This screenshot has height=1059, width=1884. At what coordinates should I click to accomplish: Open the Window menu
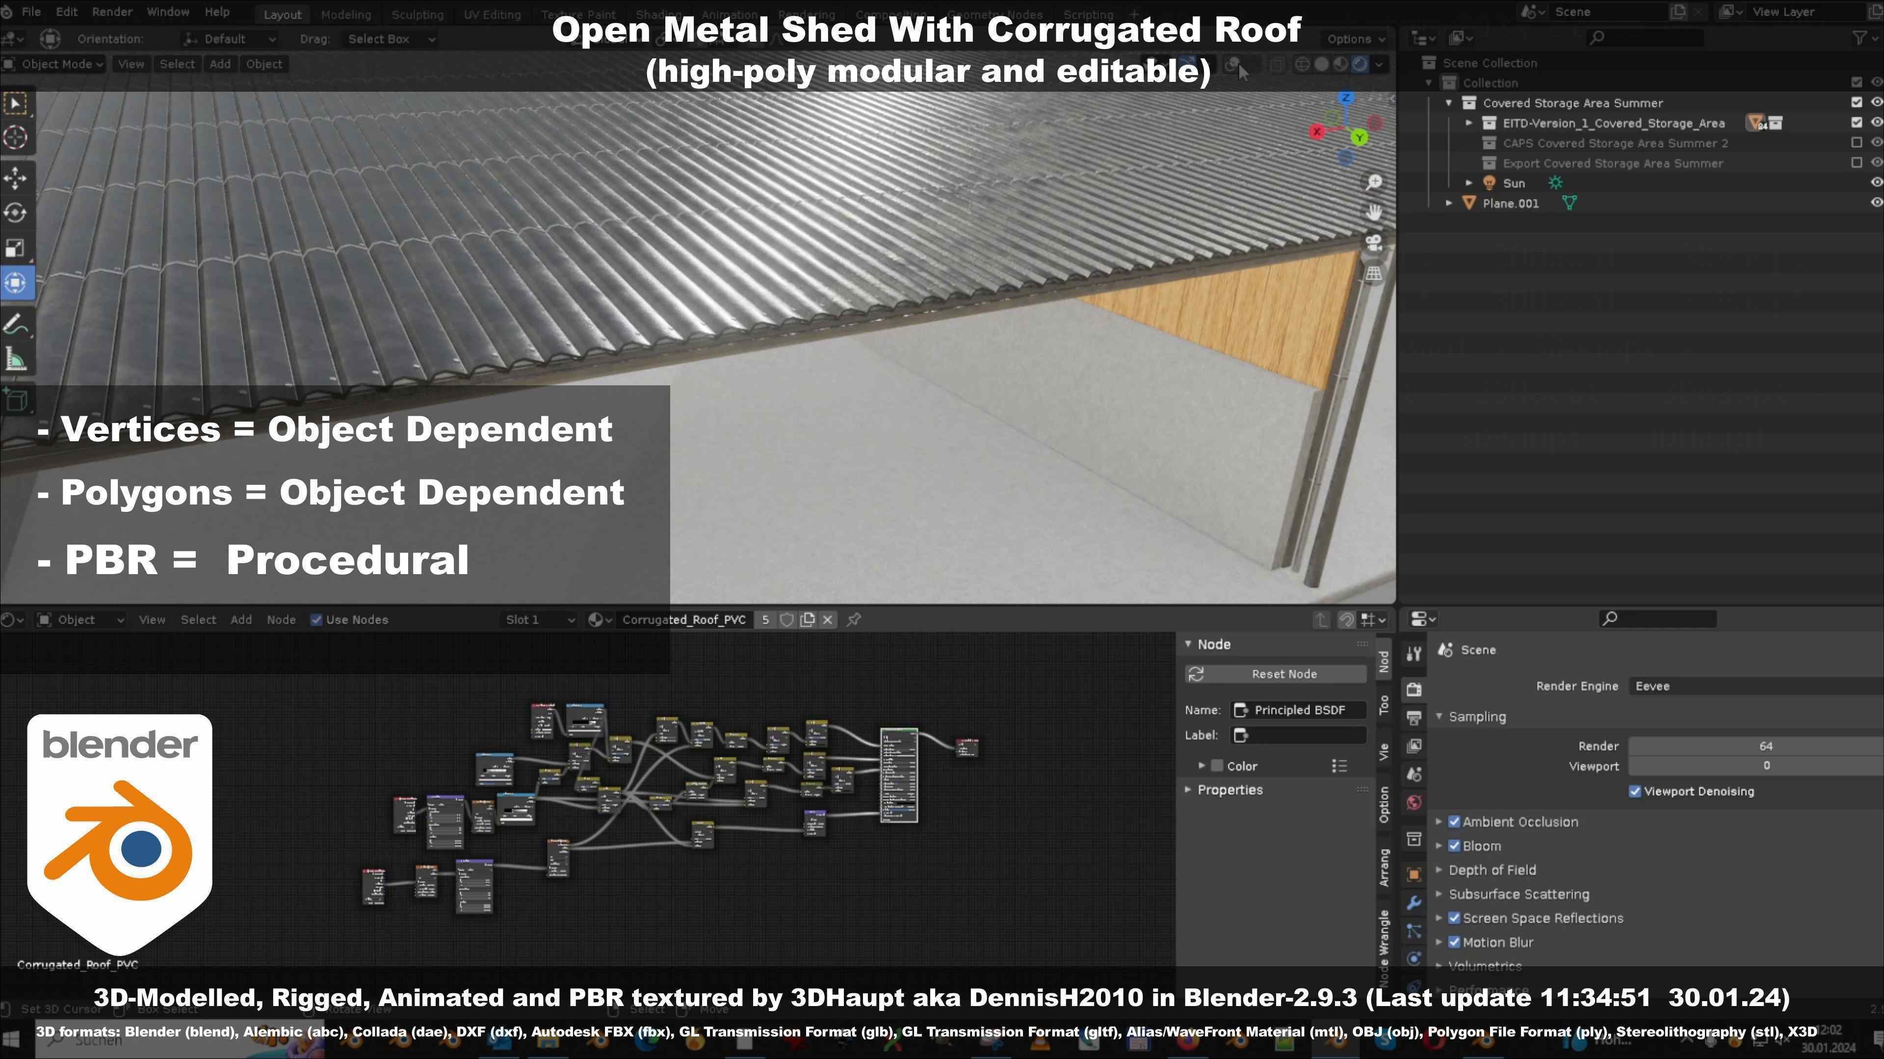point(168,12)
